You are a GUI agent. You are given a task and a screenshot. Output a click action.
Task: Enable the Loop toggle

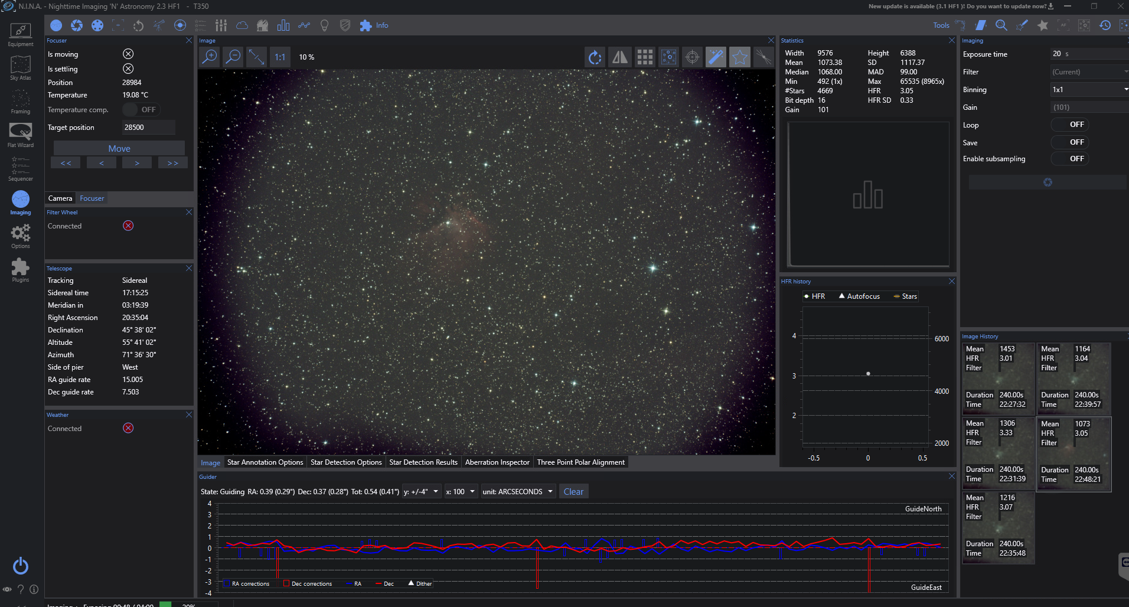point(1070,125)
